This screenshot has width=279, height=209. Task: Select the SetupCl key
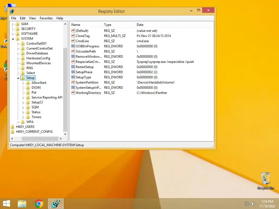[x=37, y=102]
